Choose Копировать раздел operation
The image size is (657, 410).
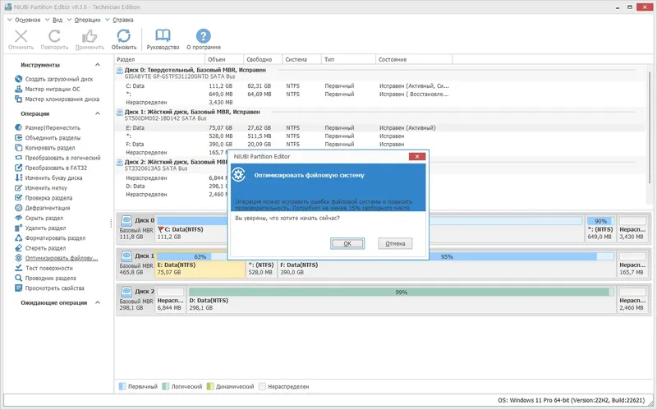pyautogui.click(x=45, y=148)
